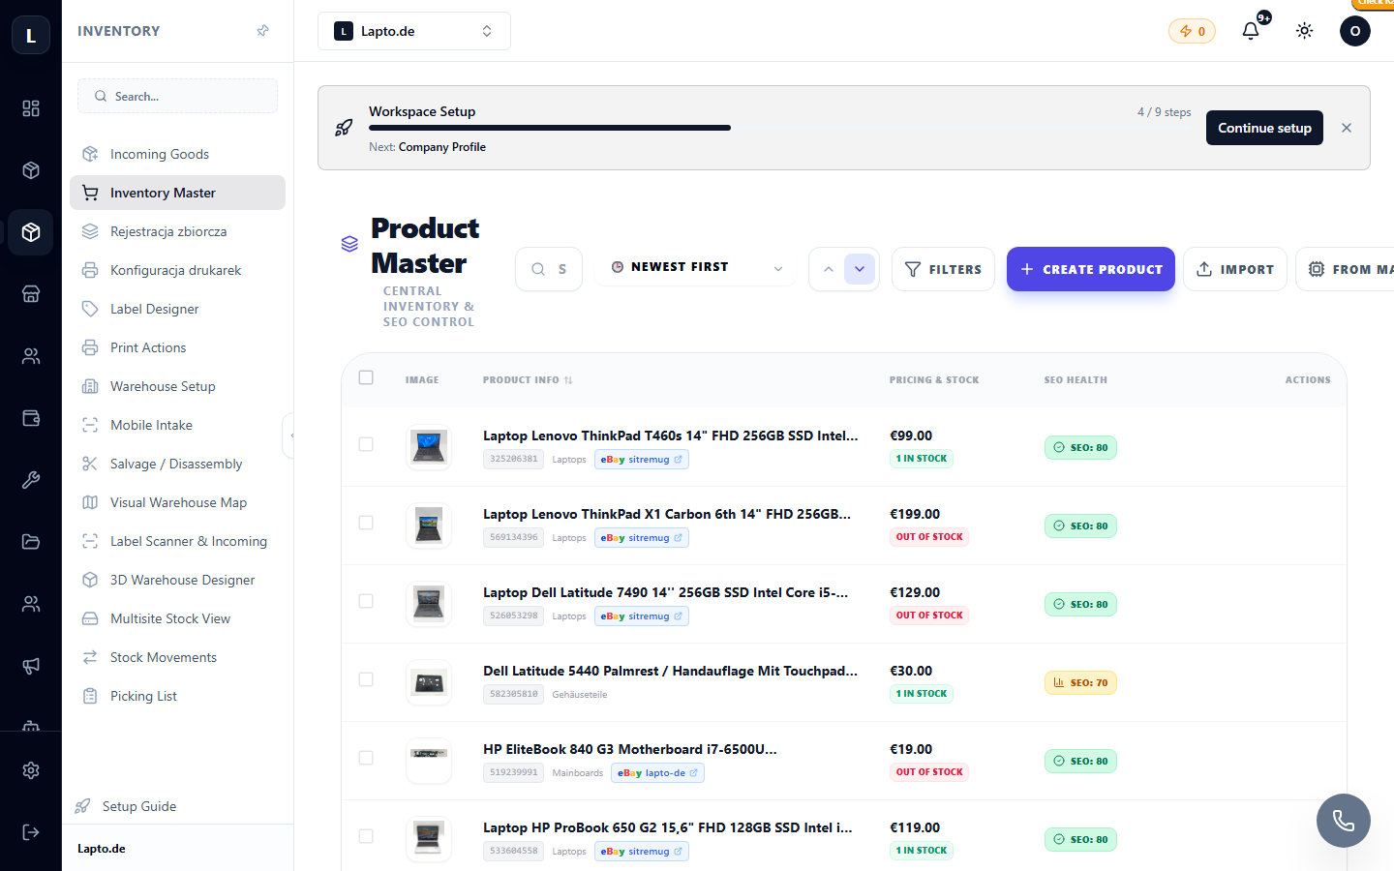Open the Lapto.de workspace switcher dropdown
The width and height of the screenshot is (1394, 871).
click(414, 31)
